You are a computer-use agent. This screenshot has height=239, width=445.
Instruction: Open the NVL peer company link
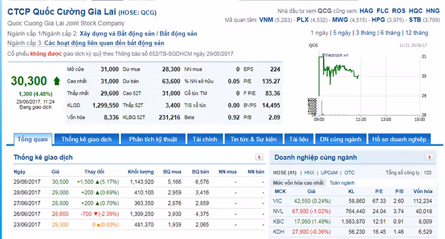pyautogui.click(x=278, y=211)
